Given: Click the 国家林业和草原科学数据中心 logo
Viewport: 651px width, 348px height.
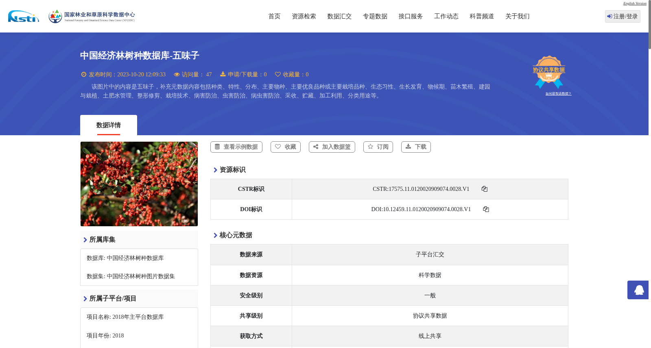Looking at the screenshot, I should click(92, 16).
